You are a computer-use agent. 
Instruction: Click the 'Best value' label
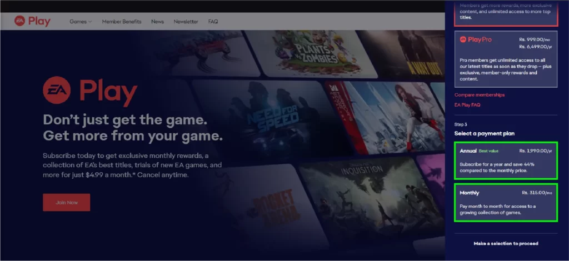coord(488,151)
